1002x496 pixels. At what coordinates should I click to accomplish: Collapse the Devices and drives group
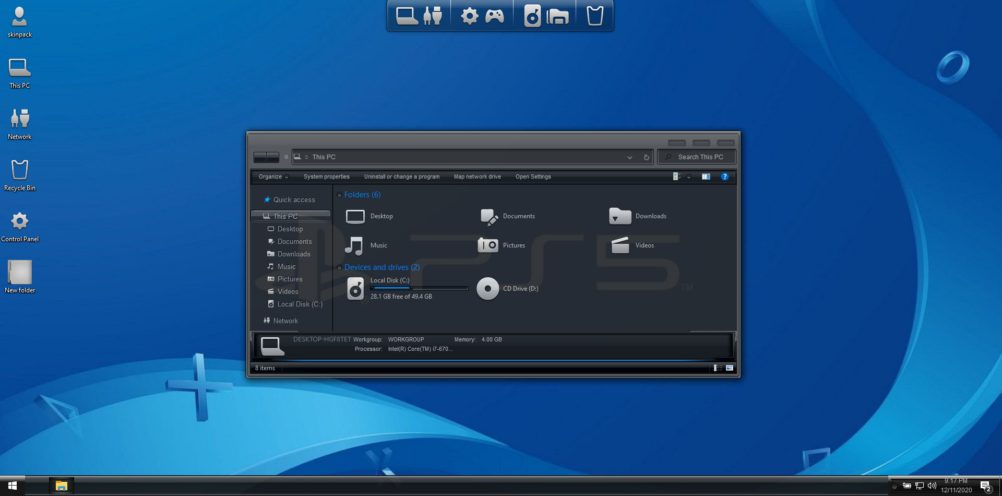(340, 267)
